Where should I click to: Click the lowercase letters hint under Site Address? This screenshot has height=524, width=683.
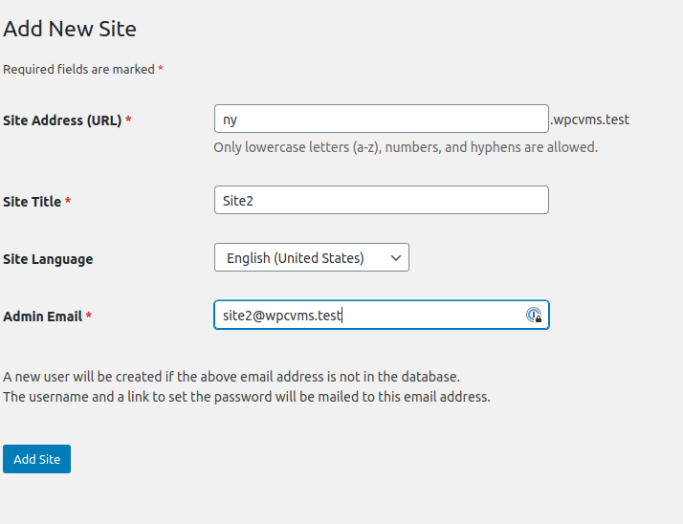(405, 147)
